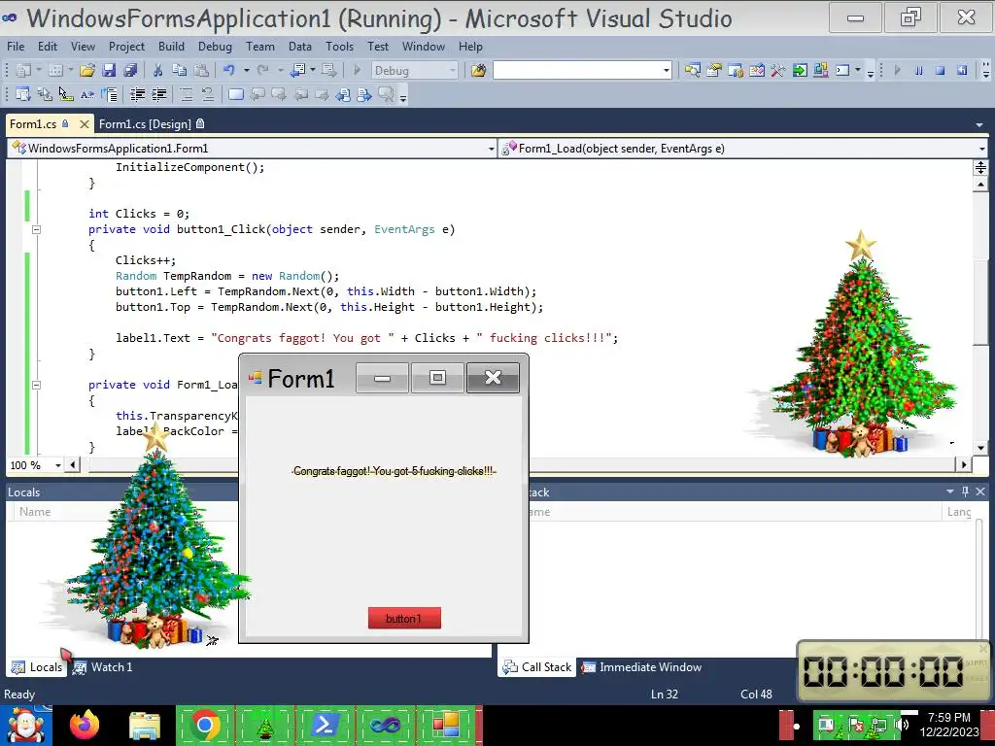The image size is (995, 746).
Task: Open Call Stack window position dropdown
Action: pos(950,492)
